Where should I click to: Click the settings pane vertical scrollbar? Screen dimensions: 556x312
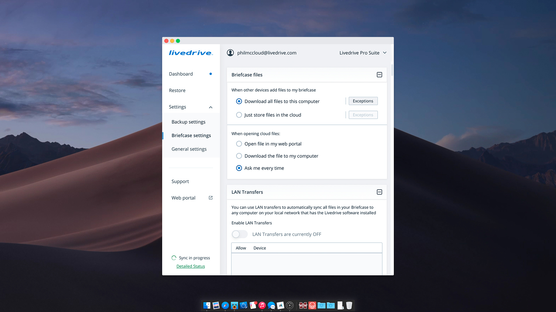tap(392, 70)
